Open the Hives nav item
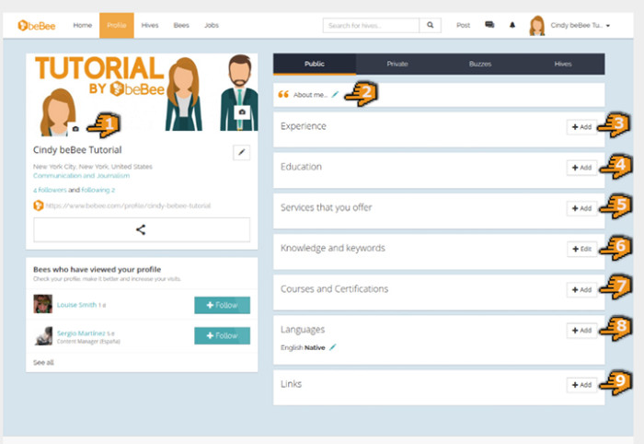 (x=150, y=26)
